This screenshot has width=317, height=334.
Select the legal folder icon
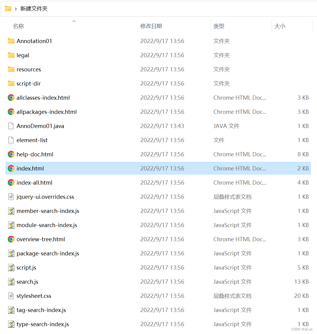11,55
